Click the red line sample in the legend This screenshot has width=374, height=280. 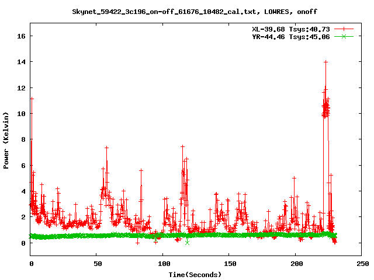pos(344,29)
